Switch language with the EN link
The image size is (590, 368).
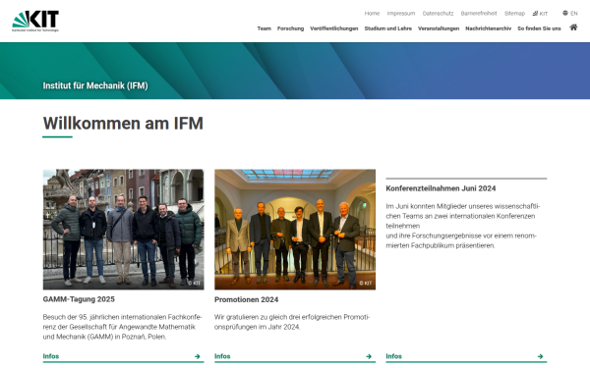pos(574,14)
